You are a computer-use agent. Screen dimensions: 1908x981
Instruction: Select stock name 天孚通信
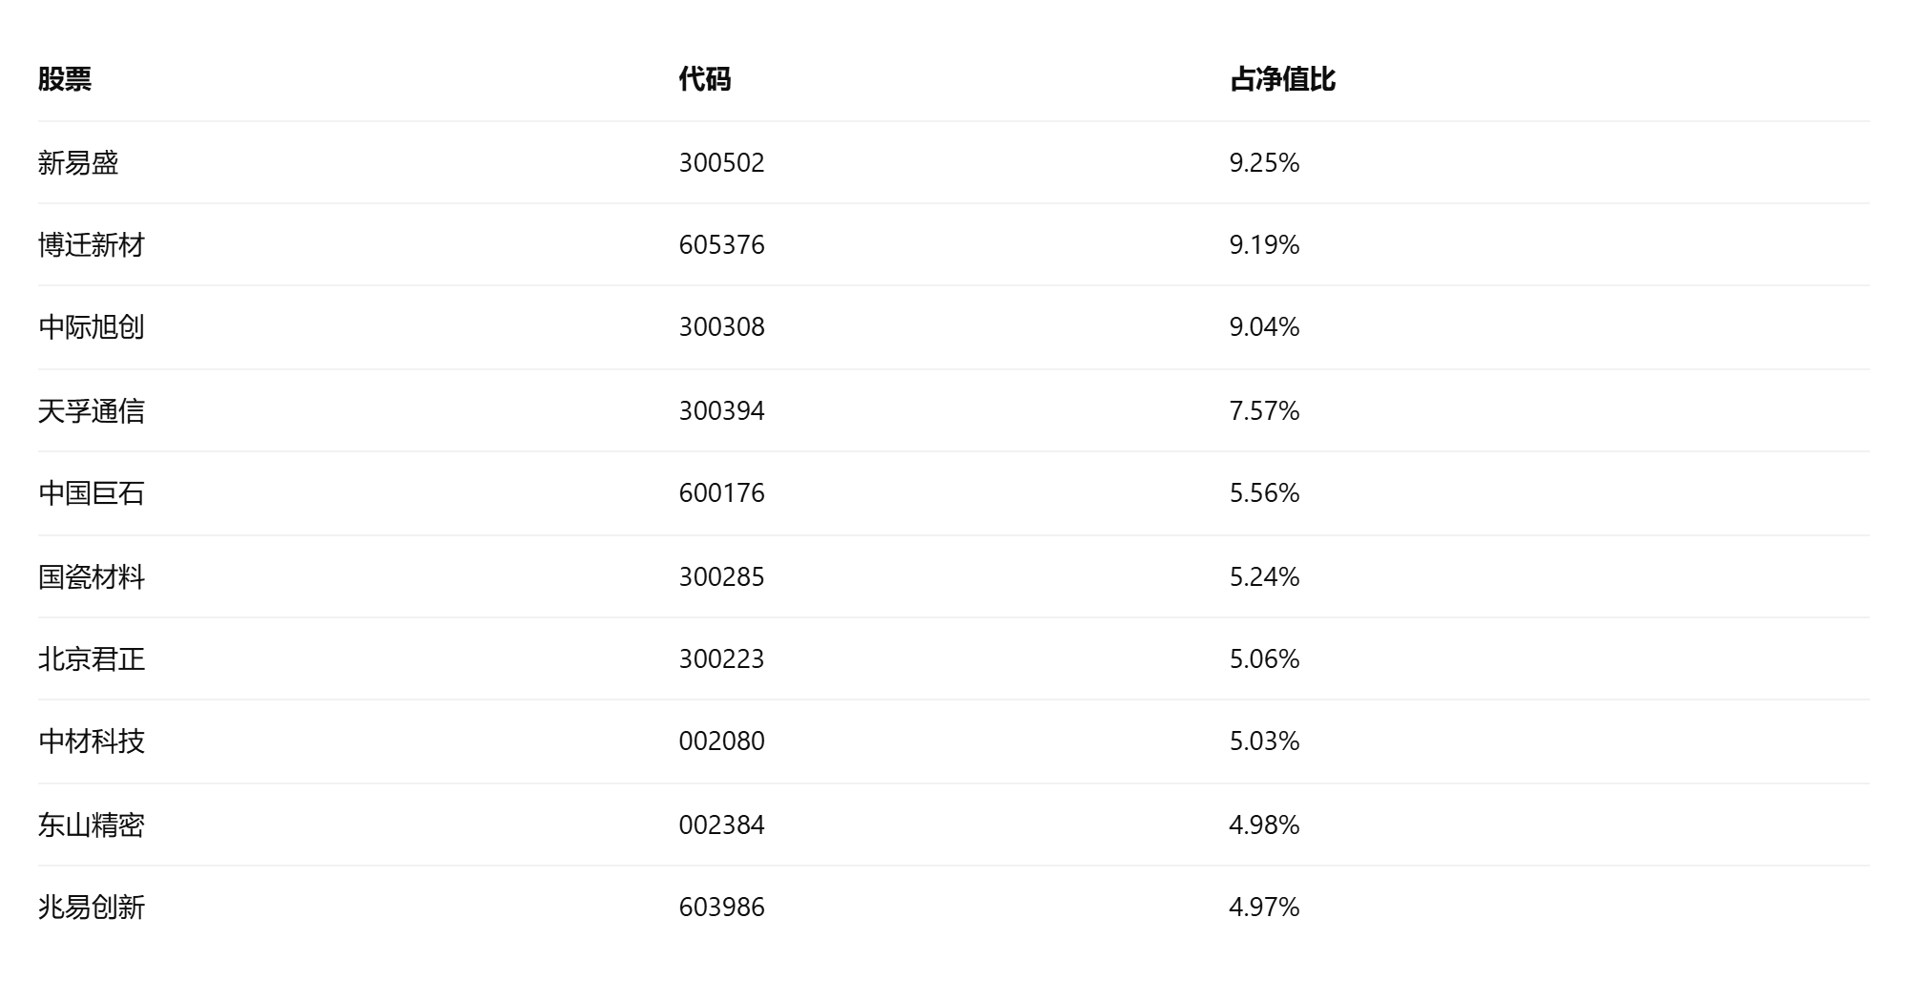tap(92, 411)
